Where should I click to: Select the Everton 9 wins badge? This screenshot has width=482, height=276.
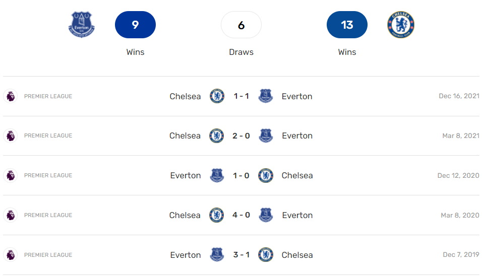pyautogui.click(x=135, y=25)
